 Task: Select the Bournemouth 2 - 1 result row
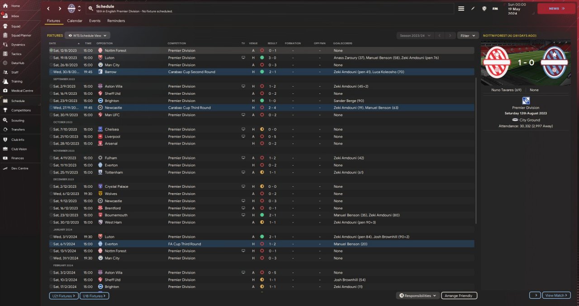click(x=261, y=215)
